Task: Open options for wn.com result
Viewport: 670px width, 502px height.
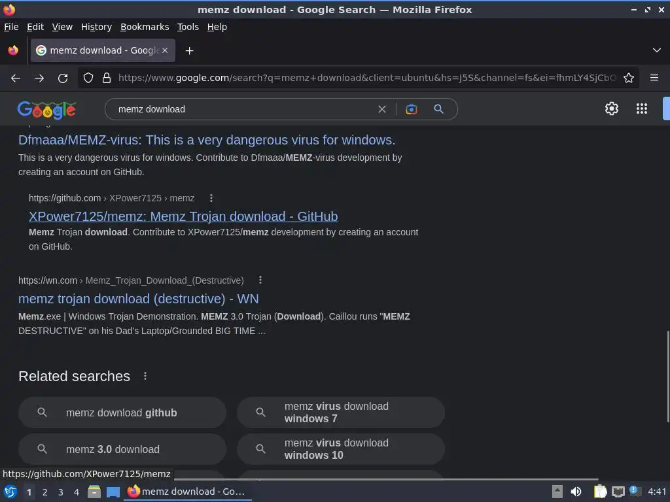Action: tap(260, 280)
